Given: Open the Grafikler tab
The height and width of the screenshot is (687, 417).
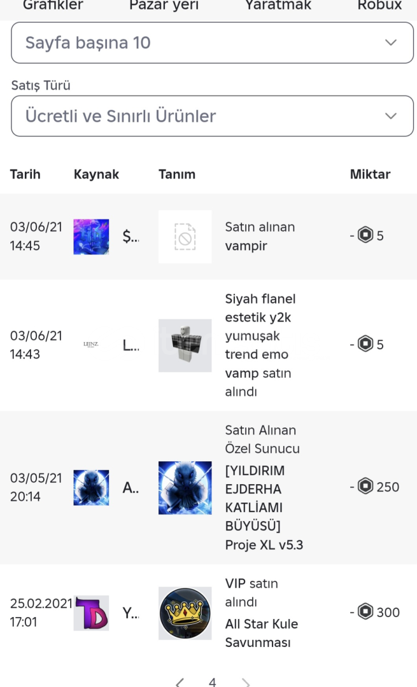Looking at the screenshot, I should 53,6.
